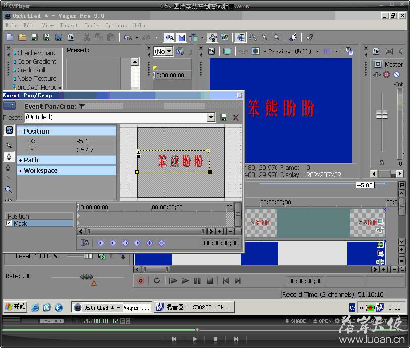410x348 pixels.
Task: Click Stop in the Vegas transport bar
Action: tap(210, 281)
